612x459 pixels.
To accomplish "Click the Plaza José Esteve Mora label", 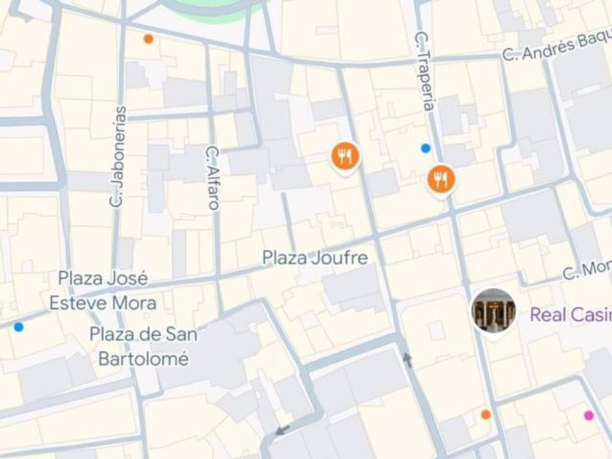I will pos(103,291).
